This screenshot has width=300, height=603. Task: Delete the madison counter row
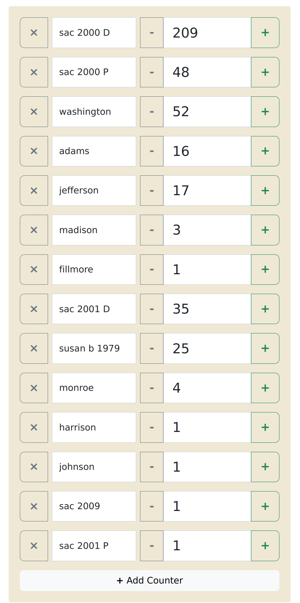pyautogui.click(x=34, y=230)
